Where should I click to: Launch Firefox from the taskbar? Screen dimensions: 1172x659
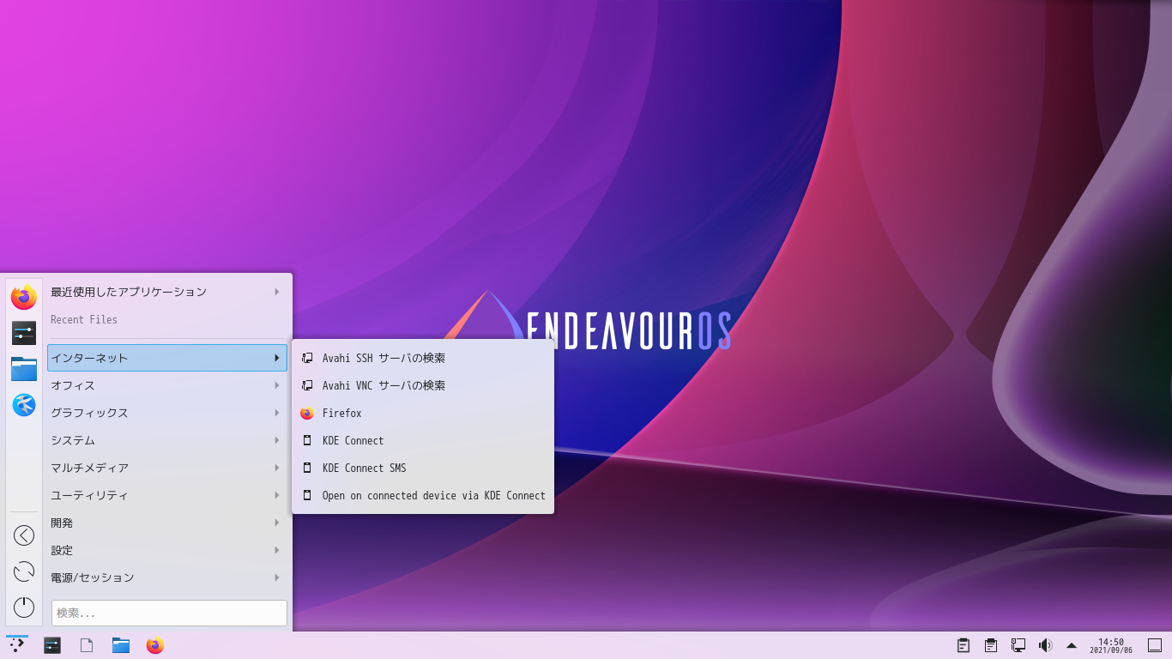pyautogui.click(x=155, y=645)
